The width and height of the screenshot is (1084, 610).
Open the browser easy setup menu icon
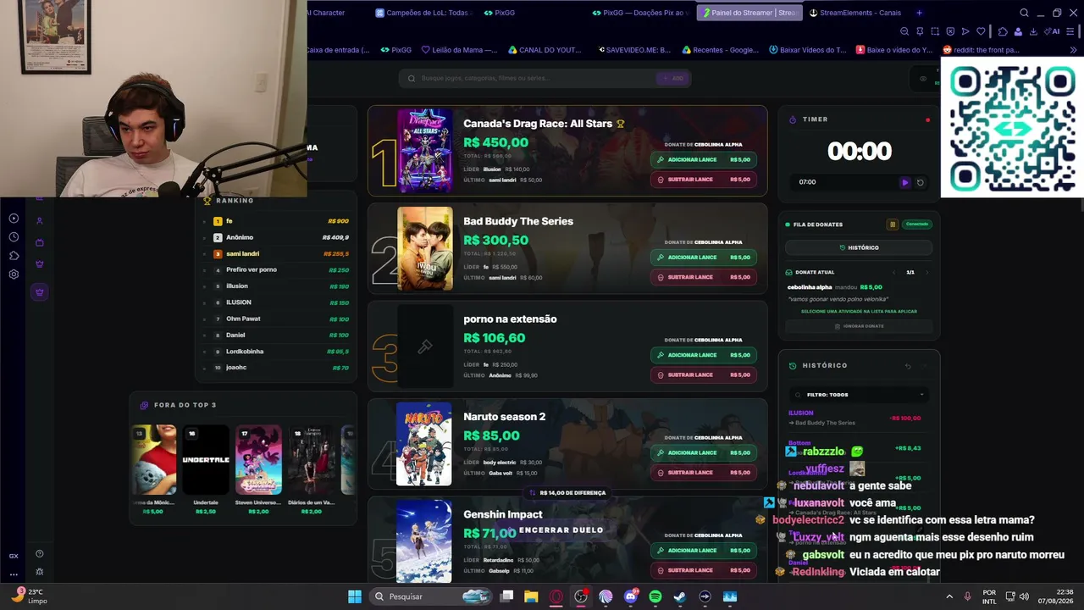[1071, 31]
